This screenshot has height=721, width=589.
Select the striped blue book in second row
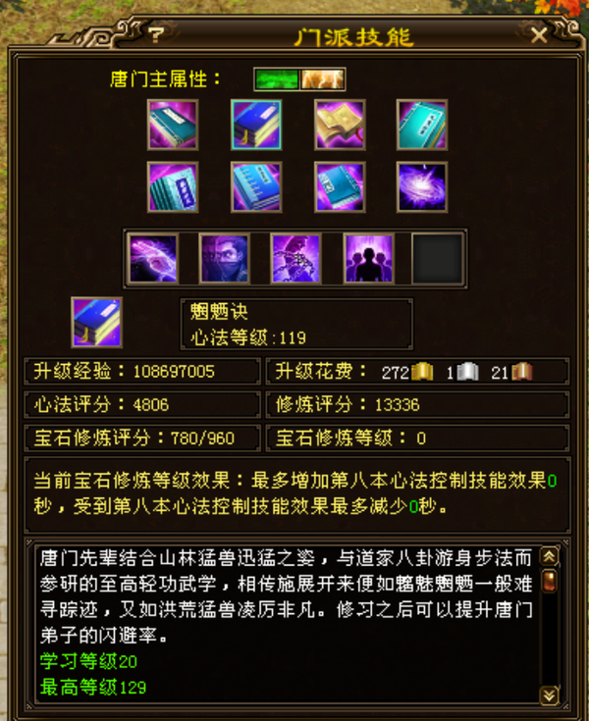coord(173,186)
